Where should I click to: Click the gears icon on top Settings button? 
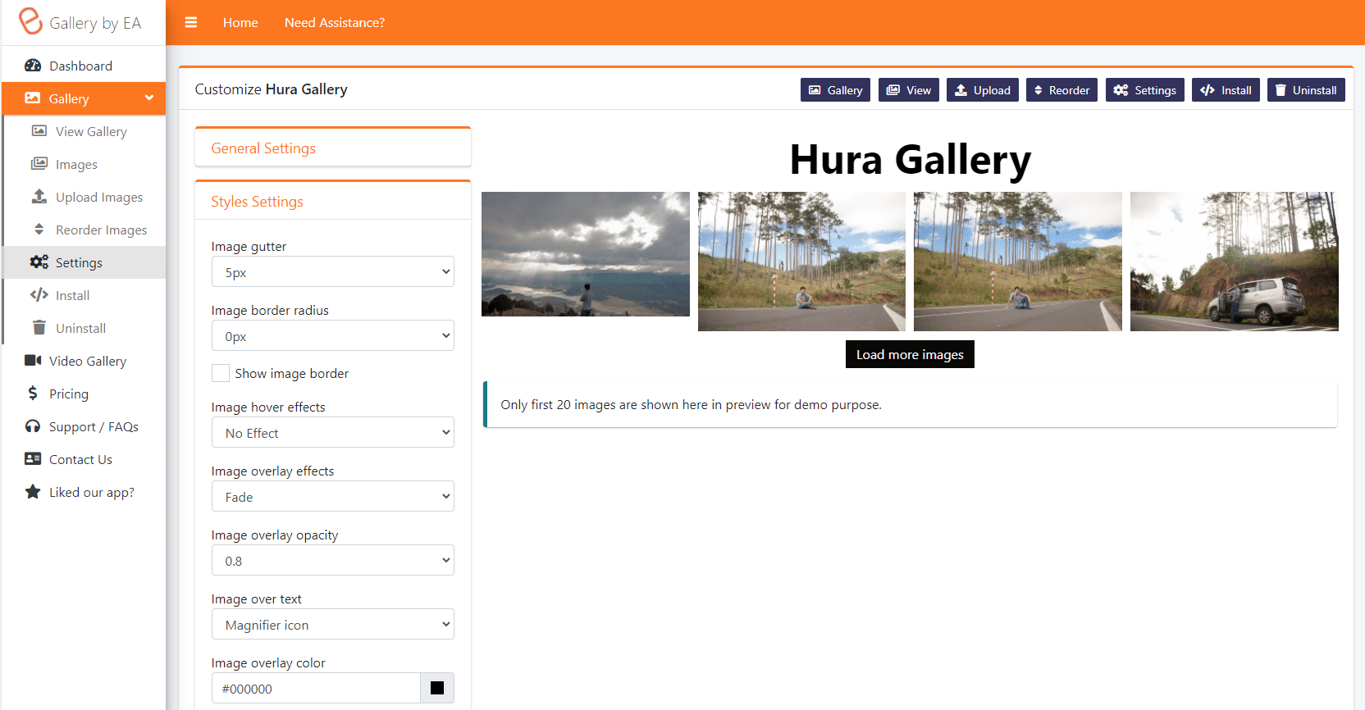[1121, 90]
